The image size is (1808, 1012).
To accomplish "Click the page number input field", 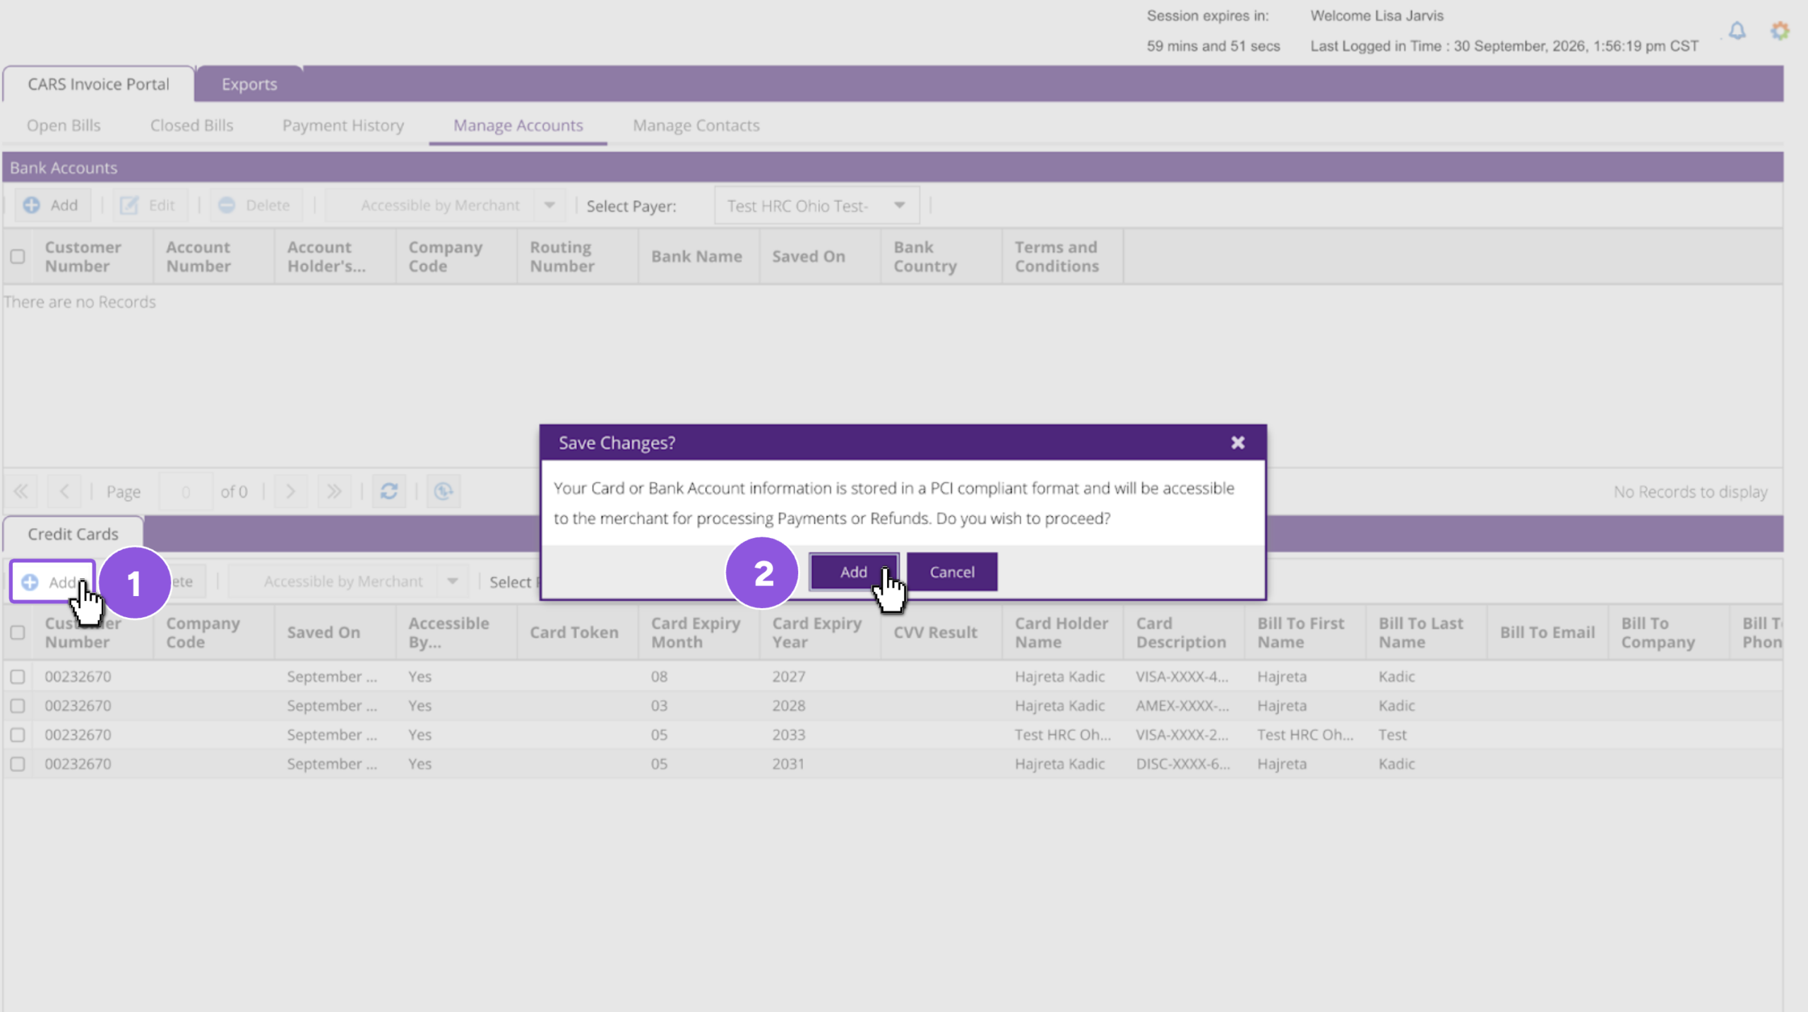I will (x=186, y=492).
